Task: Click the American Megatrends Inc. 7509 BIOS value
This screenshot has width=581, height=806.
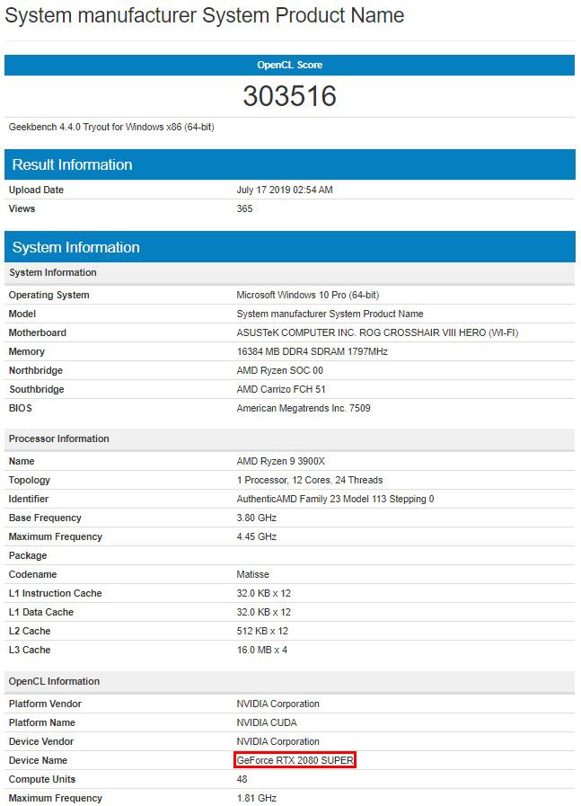Action: [304, 408]
